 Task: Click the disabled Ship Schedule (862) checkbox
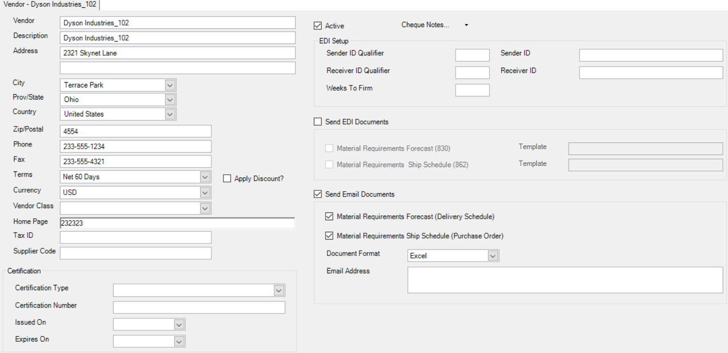(x=329, y=165)
